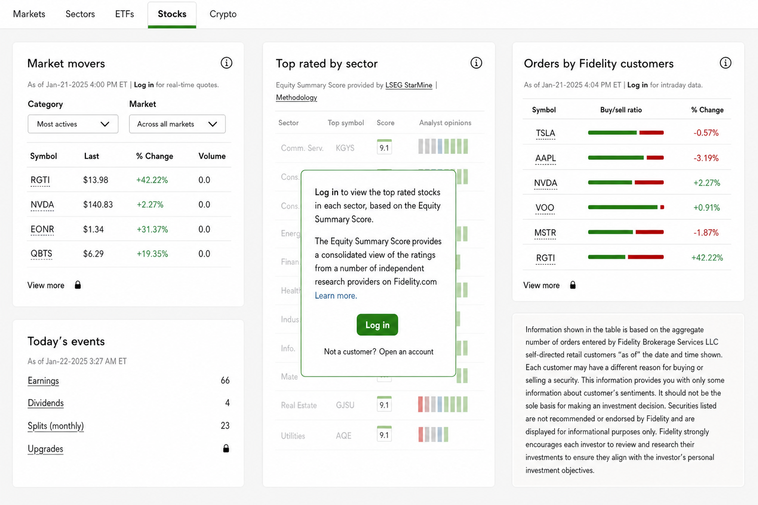This screenshot has height=505, width=758.
Task: Click the -1.87% change for MSTR
Action: click(706, 233)
